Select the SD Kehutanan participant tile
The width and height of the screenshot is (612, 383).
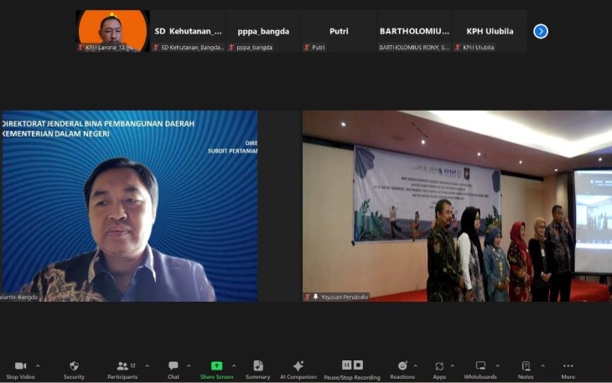(188, 31)
